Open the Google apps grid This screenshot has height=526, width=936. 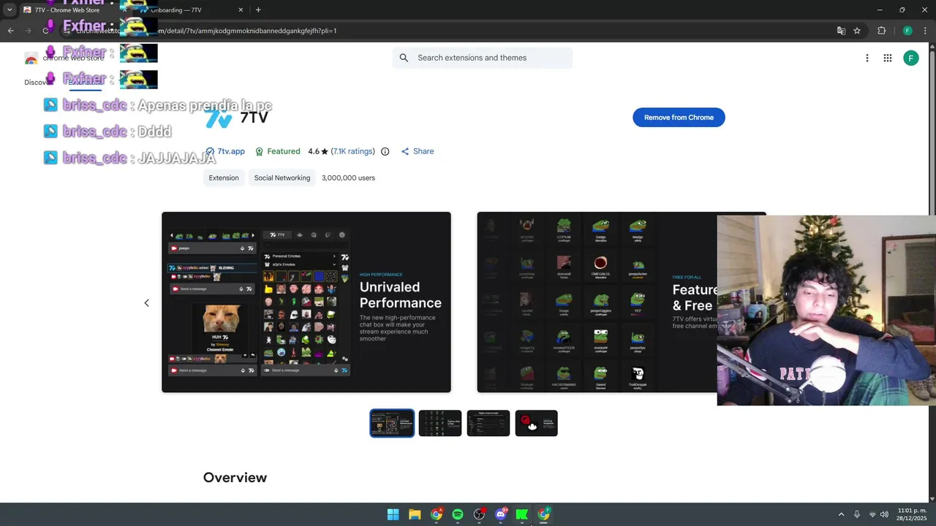[888, 58]
